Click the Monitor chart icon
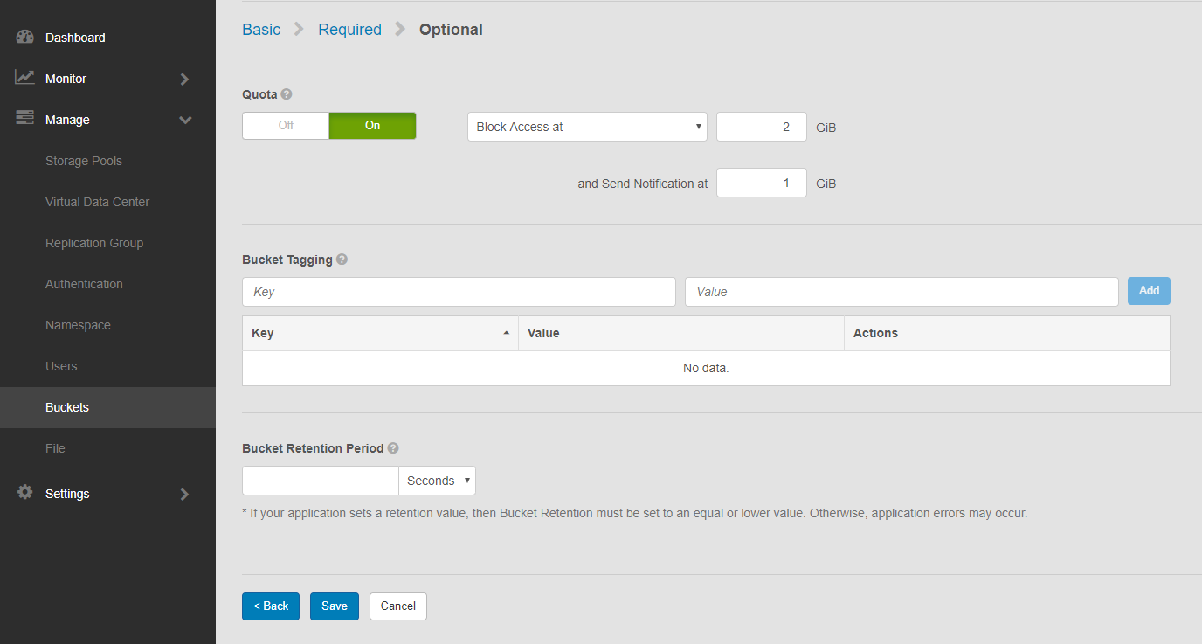The width and height of the screenshot is (1202, 644). tap(24, 78)
